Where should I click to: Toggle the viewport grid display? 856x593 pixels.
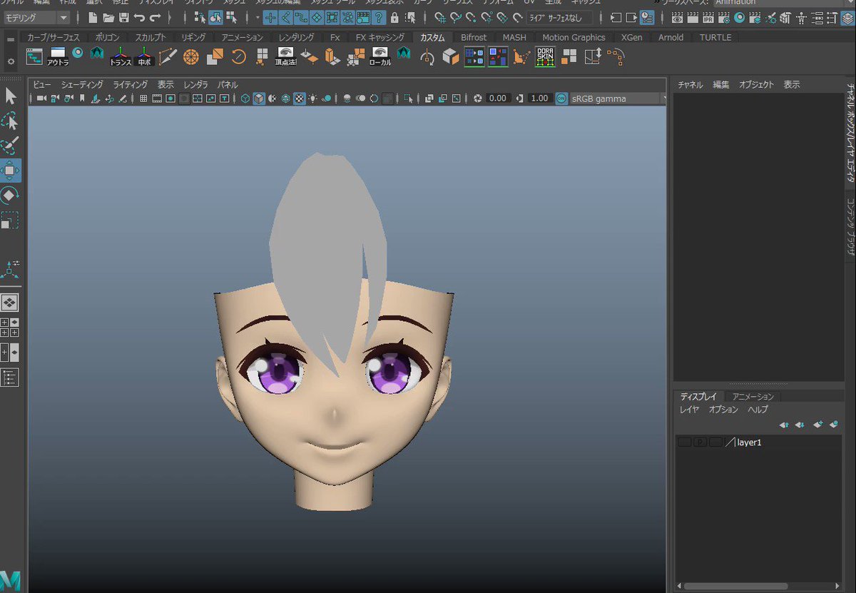[x=143, y=98]
